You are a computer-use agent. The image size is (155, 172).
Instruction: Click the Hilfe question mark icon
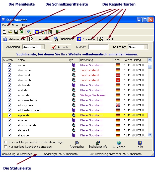pyautogui.click(x=140, y=143)
